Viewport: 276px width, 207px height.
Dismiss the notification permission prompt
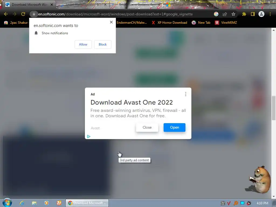pyautogui.click(x=111, y=22)
